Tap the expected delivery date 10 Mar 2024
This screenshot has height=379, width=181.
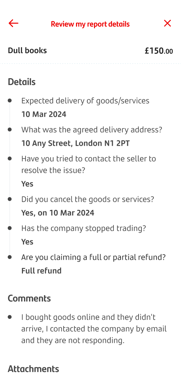click(x=44, y=114)
